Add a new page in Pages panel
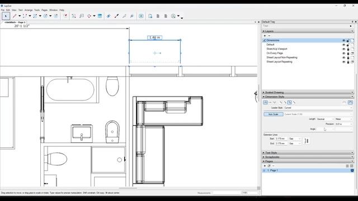Screen dimensions: 358x201 [265, 166]
